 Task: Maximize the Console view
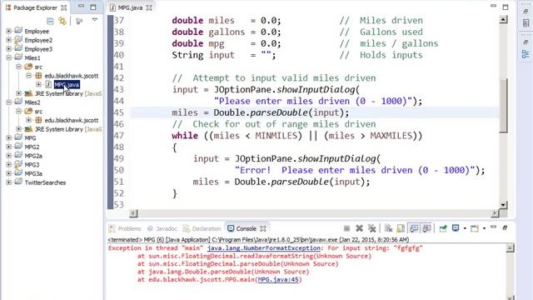coord(505,227)
